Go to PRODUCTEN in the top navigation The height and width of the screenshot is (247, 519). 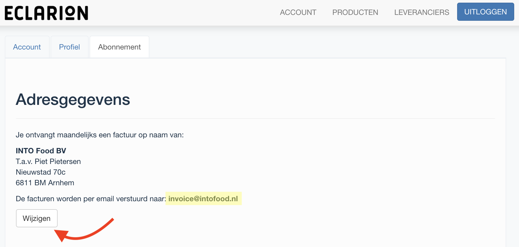(x=355, y=12)
